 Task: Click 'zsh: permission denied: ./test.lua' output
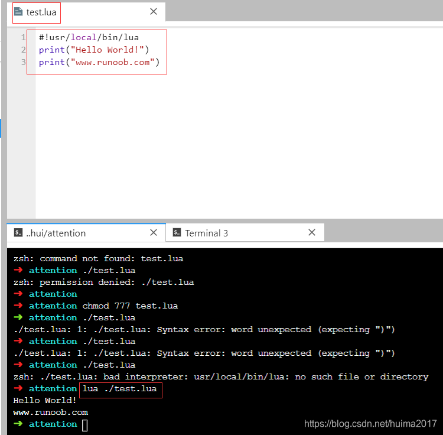coord(104,282)
